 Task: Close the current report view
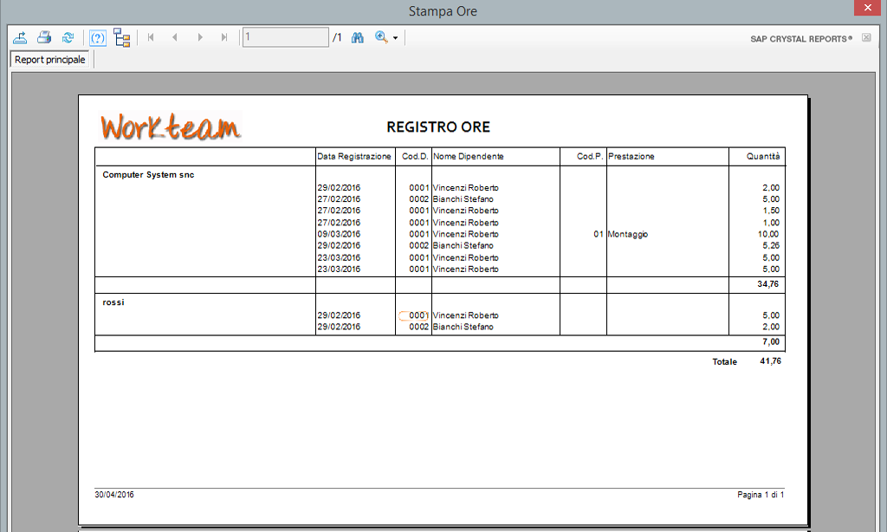[866, 37]
